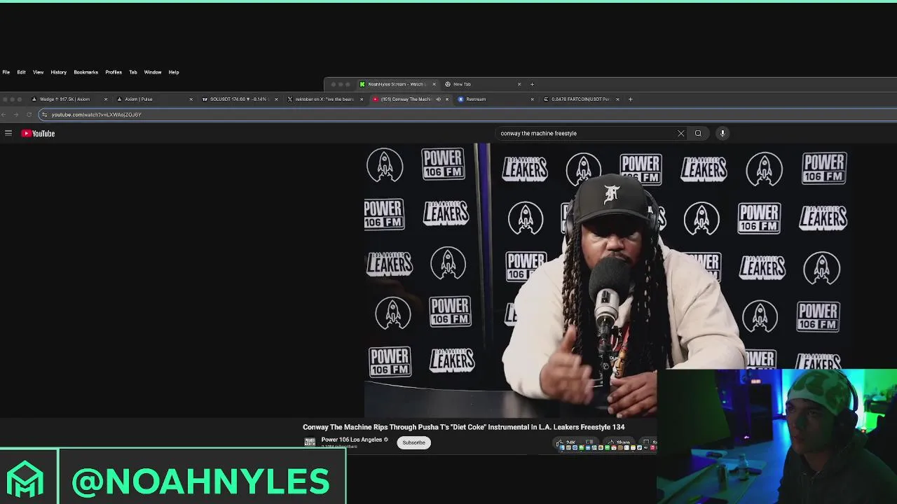Open the History menu

(58, 72)
